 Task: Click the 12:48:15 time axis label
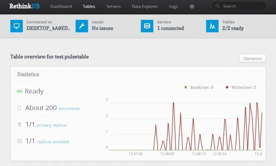[199, 154]
